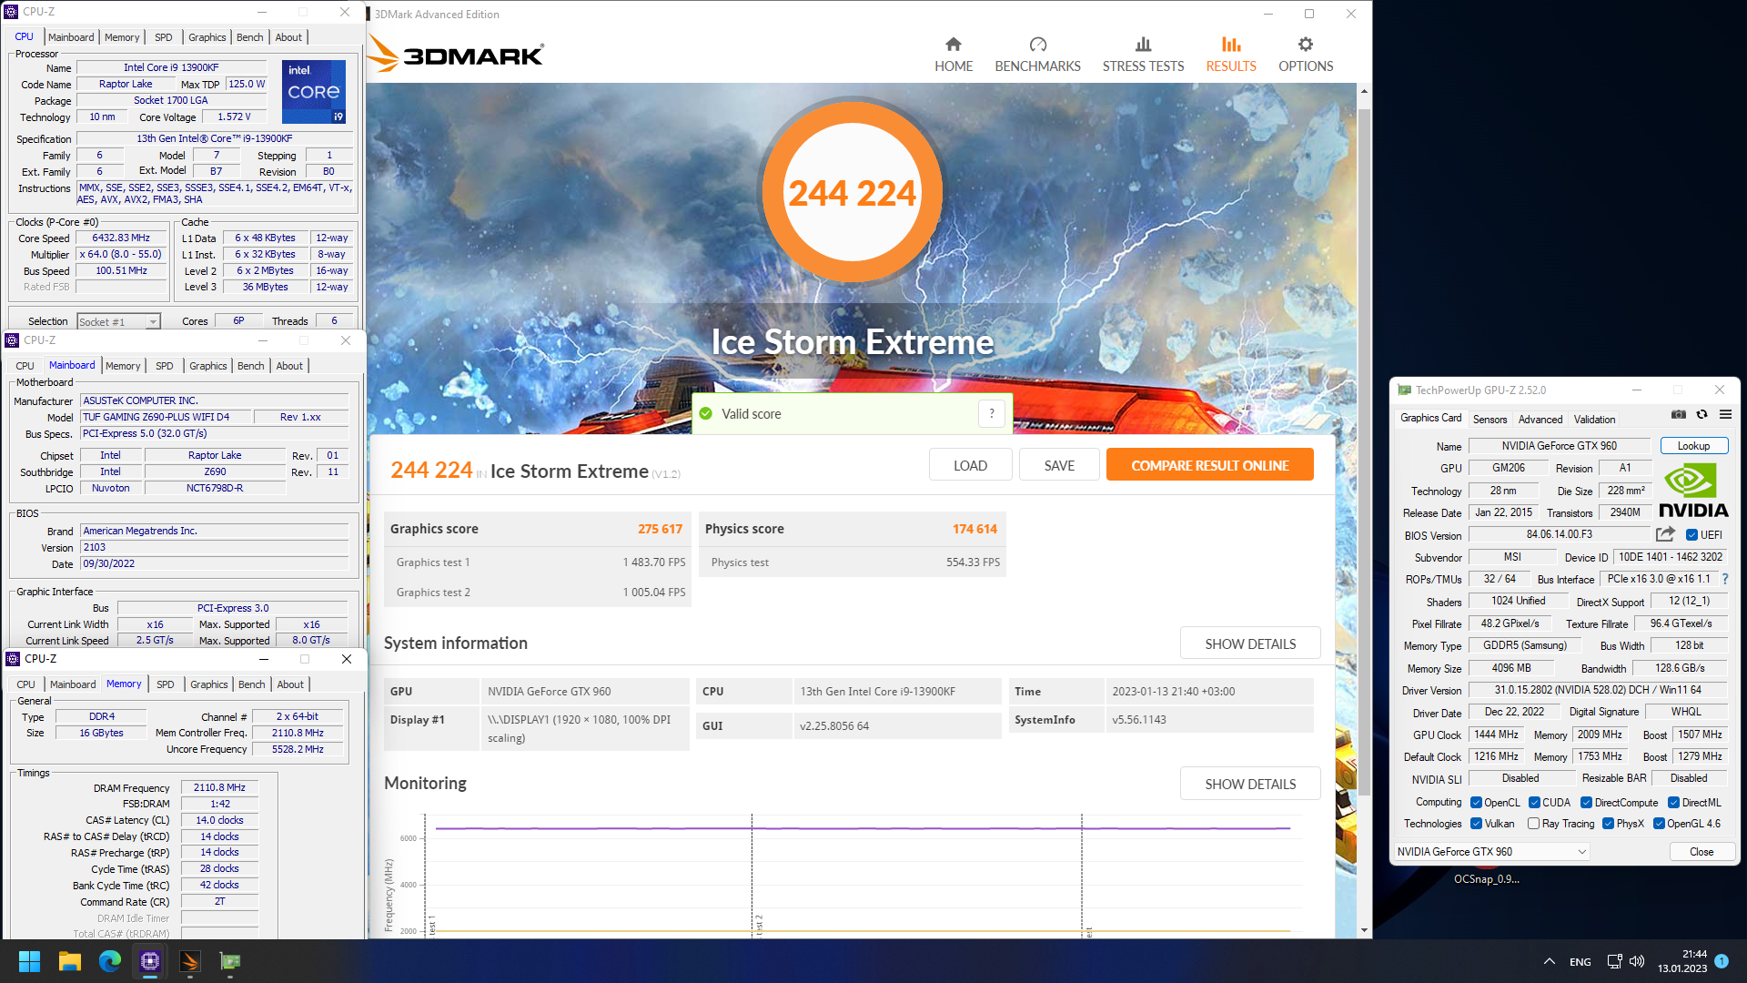Toggle the DirectML checkbox in GPU-Z
1747x983 pixels.
coord(1673,803)
